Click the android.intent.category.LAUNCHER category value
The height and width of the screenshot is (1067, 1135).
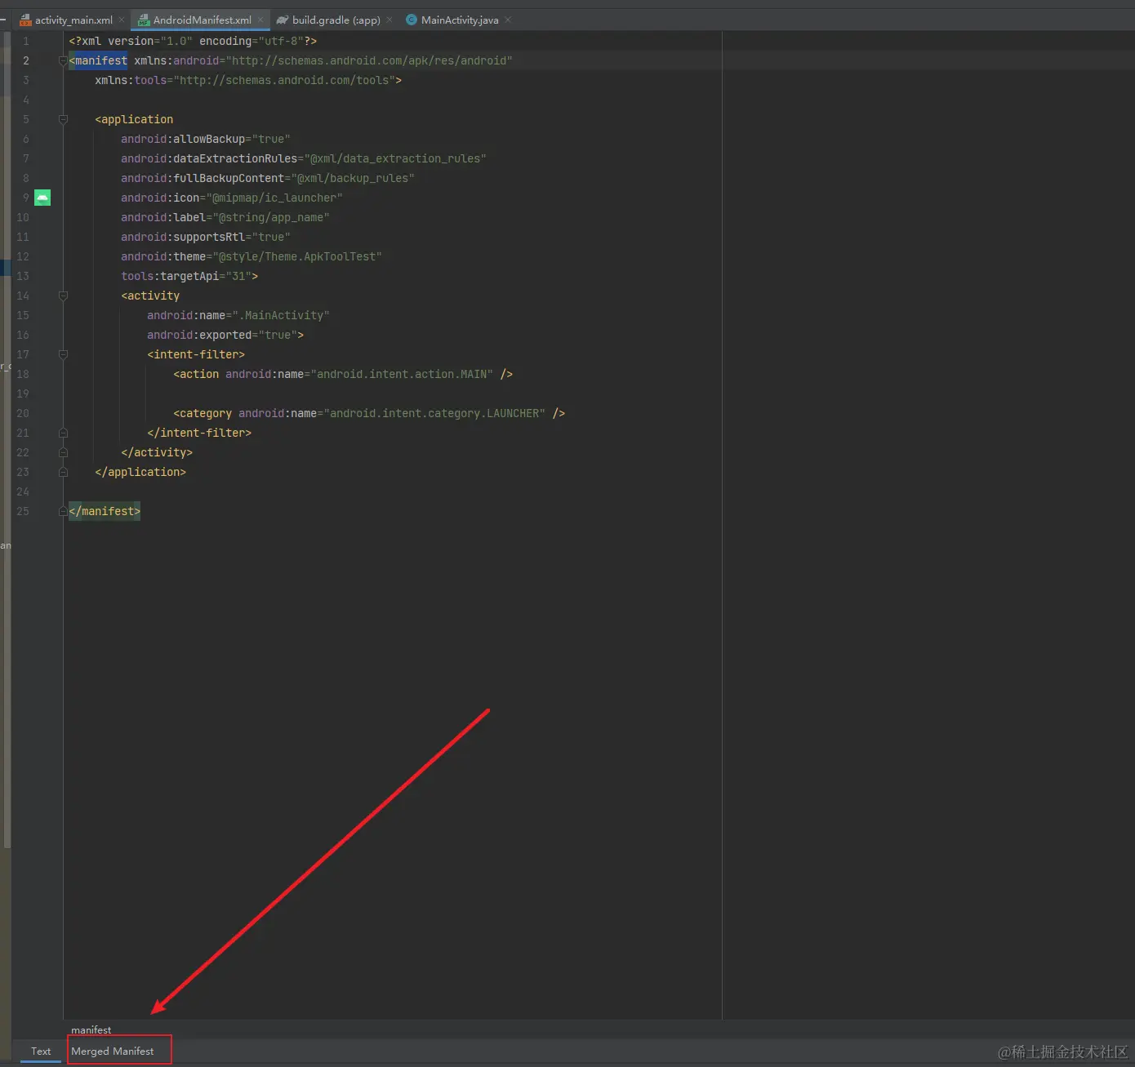coord(434,413)
